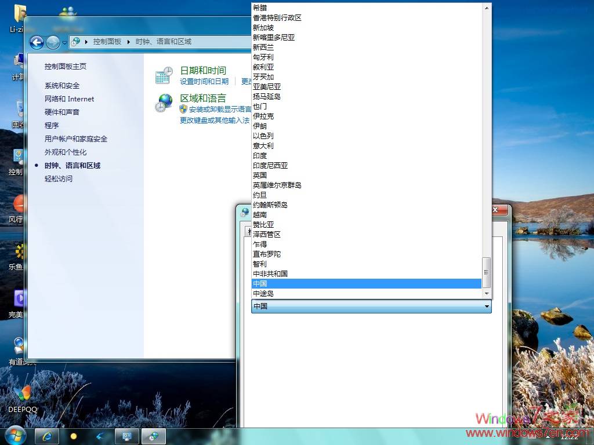Click the 日期和时间 clock icon
The width and height of the screenshot is (594, 445).
click(164, 75)
